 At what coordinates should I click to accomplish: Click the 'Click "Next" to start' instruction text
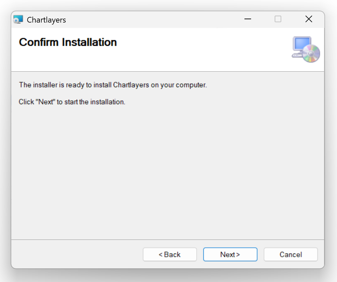[x=72, y=102]
